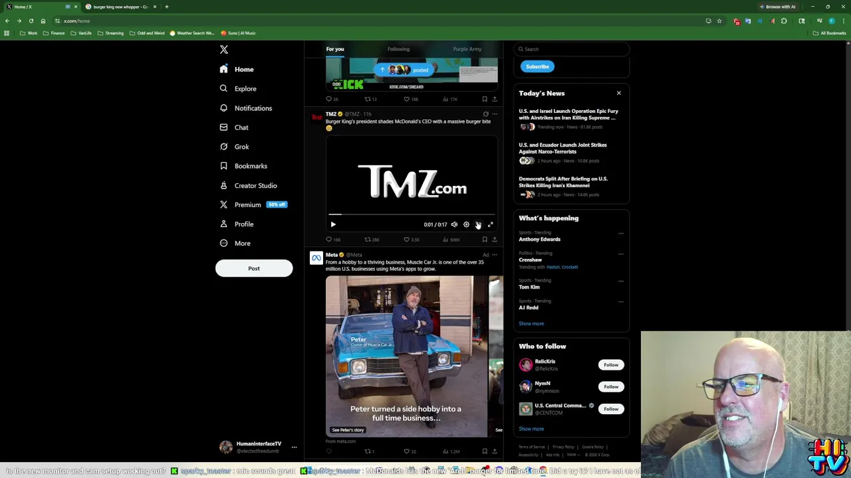
Task: Open All Bookmarks folder
Action: point(830,33)
